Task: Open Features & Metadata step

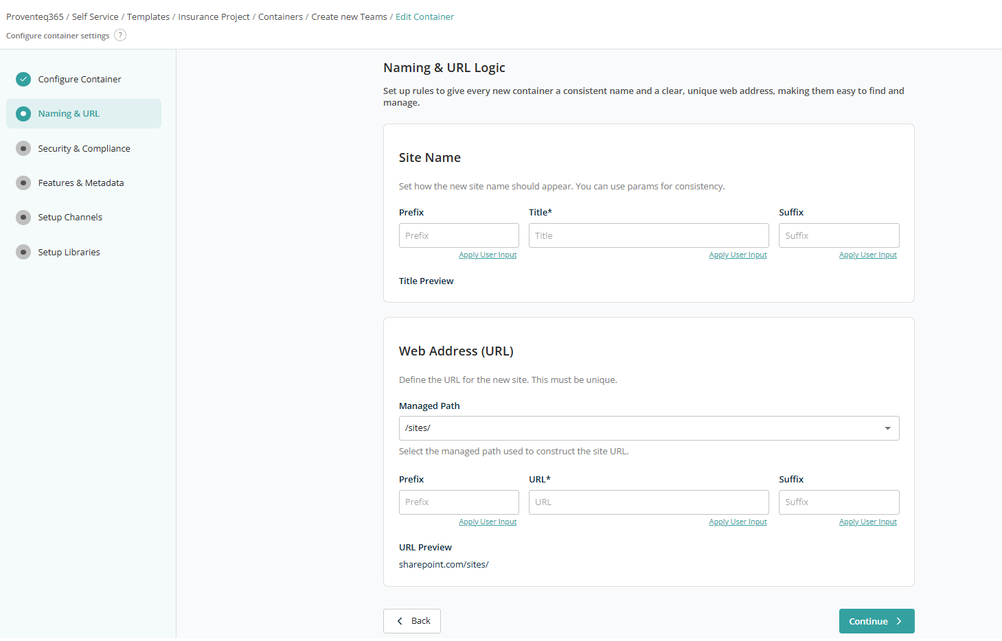Action: (x=81, y=183)
